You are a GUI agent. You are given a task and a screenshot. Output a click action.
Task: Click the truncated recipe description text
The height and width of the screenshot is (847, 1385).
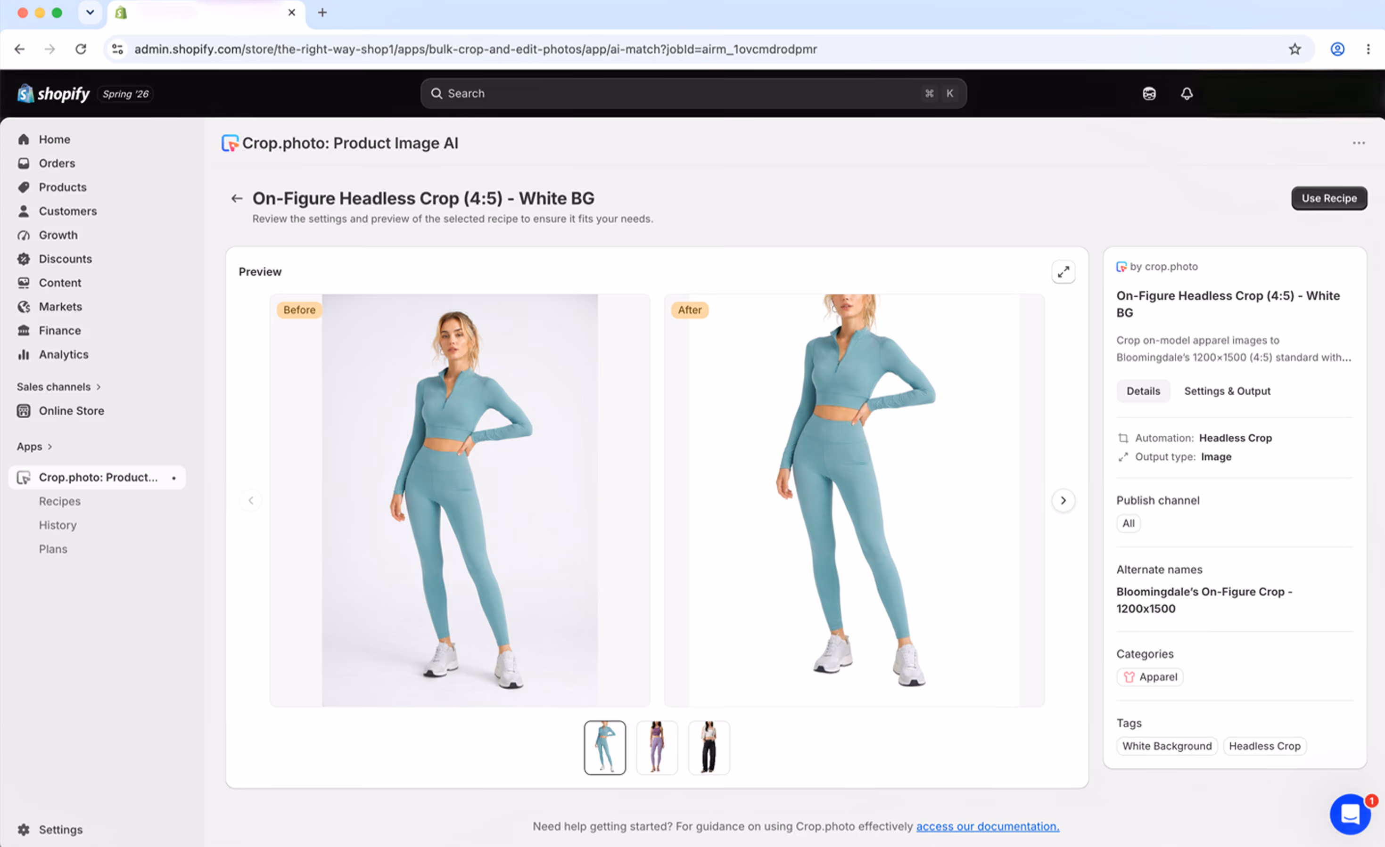1233,349
